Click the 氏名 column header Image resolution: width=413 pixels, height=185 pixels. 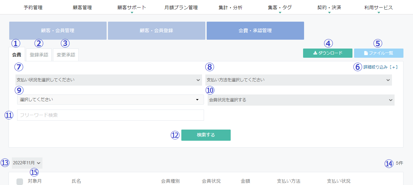click(76, 181)
